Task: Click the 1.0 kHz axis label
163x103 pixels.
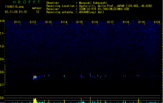Action: tap(2, 46)
